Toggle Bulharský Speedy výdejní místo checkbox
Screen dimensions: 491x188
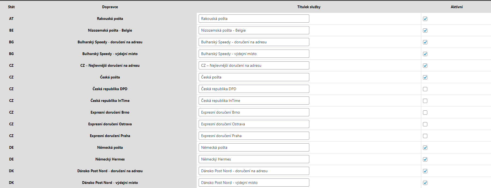coord(425,54)
